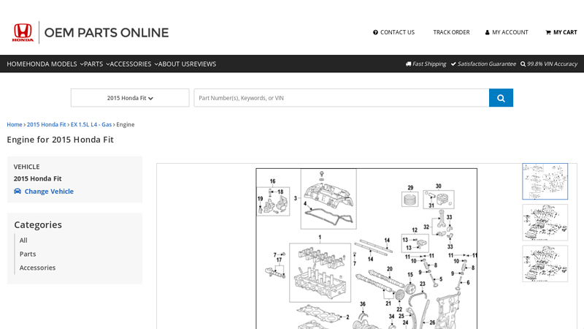
Task: Select the third engine diagram thumbnail
Action: coord(545,263)
